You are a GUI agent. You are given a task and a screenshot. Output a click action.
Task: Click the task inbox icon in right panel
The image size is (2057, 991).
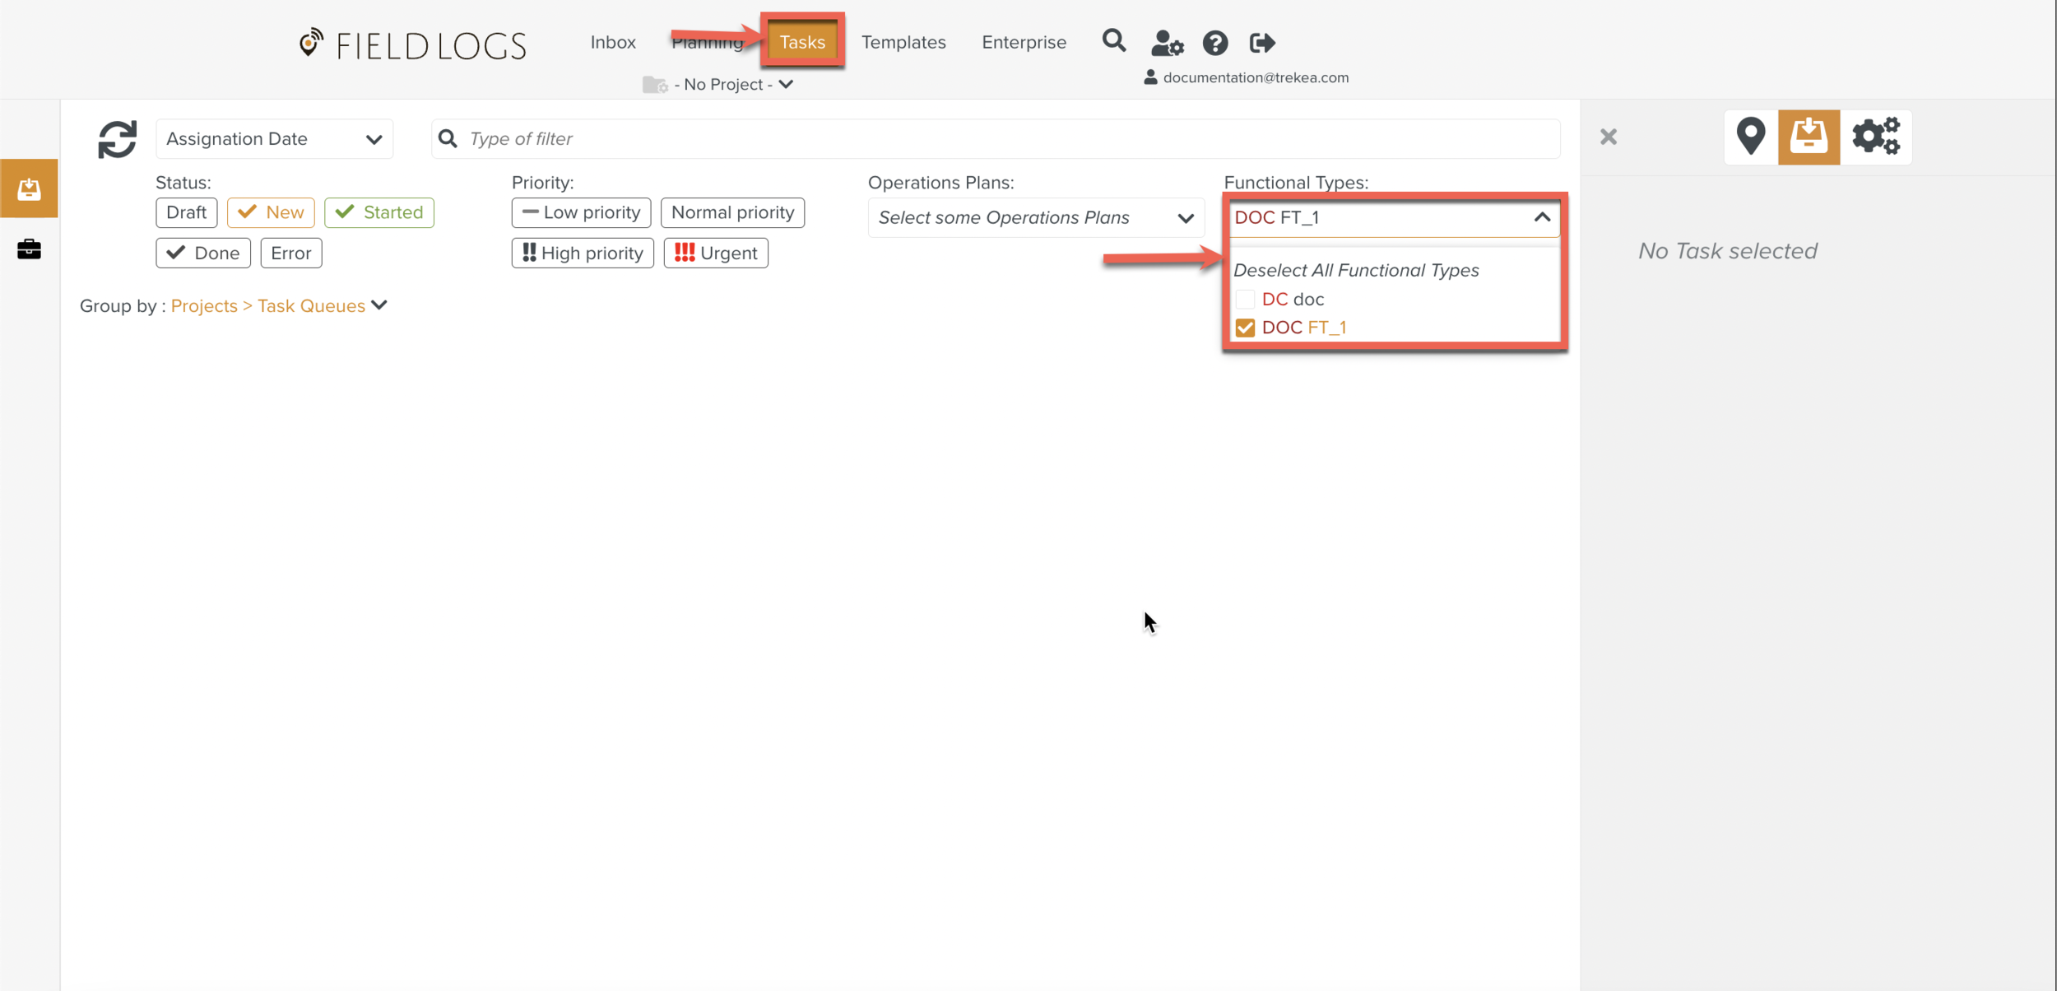click(1809, 137)
